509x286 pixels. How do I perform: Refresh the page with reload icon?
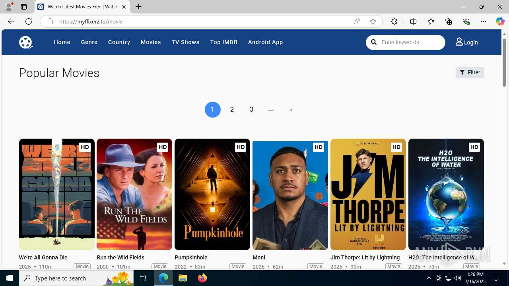29,21
